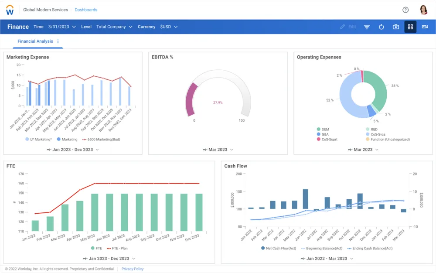Click the Workday logo
This screenshot has width=436, height=273.
pos(10,10)
